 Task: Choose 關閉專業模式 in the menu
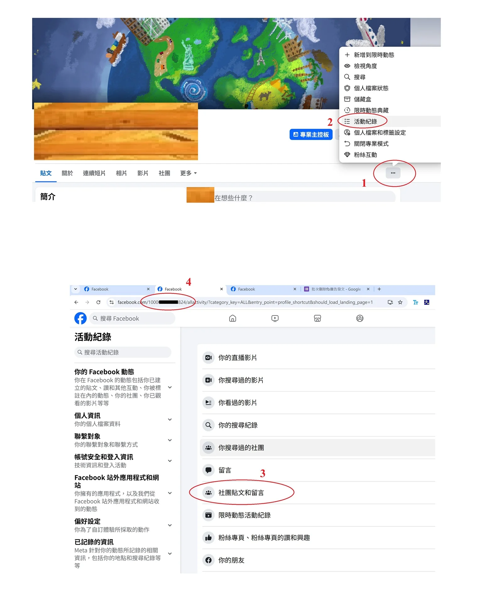point(390,143)
